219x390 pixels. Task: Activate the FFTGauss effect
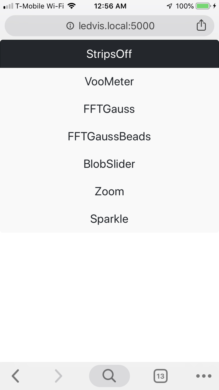pyautogui.click(x=109, y=109)
